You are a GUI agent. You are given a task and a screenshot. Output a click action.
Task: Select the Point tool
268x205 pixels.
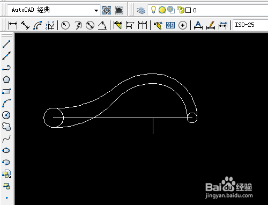tap(6, 197)
